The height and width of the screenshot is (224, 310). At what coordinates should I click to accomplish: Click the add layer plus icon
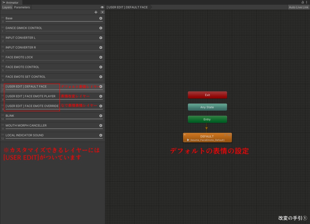[x=96, y=12]
